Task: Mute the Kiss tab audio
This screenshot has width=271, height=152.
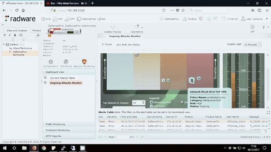Action: coord(82,3)
